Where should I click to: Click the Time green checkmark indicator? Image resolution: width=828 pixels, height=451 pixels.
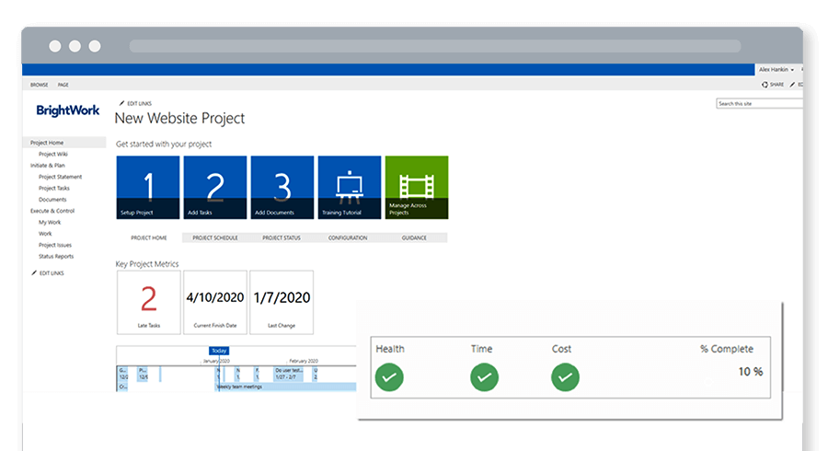point(484,376)
